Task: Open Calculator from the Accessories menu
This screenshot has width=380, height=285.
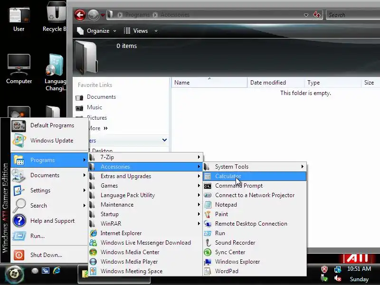Action: pos(255,176)
